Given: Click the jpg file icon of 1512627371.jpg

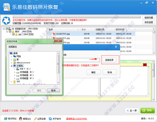Looking at the screenshot, I should pos(54,34).
